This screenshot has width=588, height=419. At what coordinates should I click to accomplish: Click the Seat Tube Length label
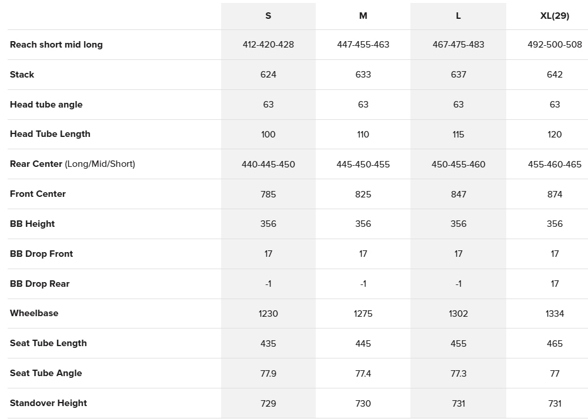[48, 343]
